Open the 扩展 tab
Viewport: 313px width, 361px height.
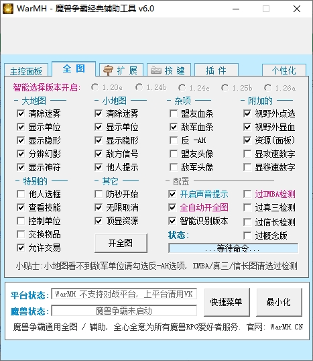[x=121, y=70]
